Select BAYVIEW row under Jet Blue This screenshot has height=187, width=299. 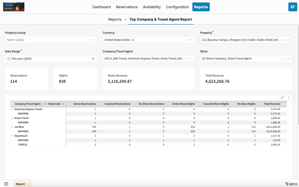(x=148, y=131)
